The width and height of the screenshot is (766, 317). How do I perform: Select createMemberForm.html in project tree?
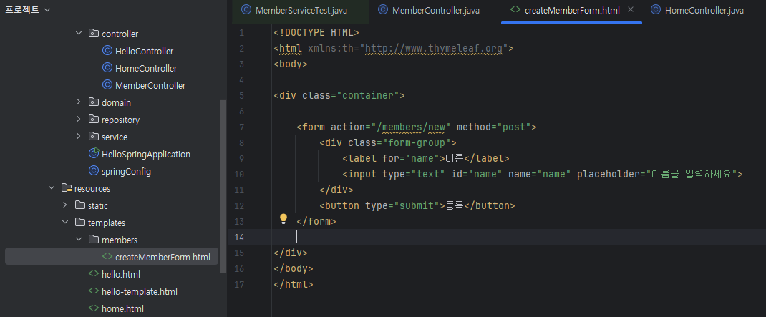[x=112, y=256]
